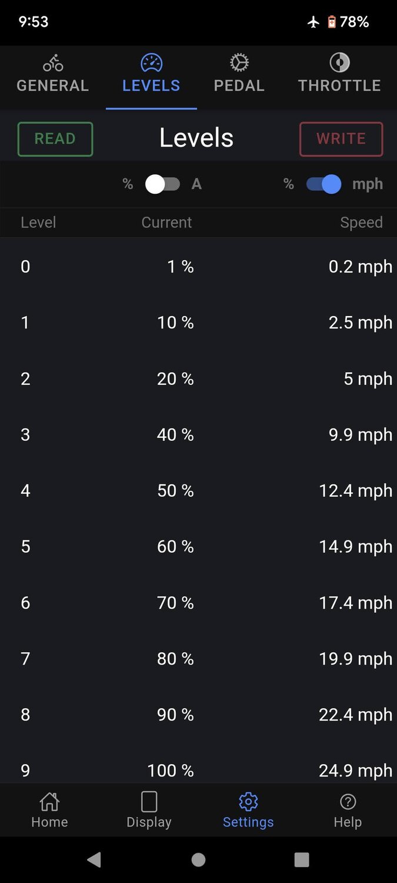
Task: Open Display screen icon in bottom bar
Action: [149, 801]
